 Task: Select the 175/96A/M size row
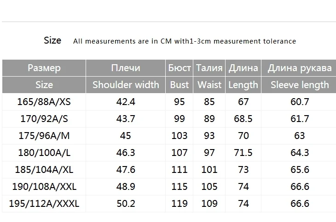44,136
